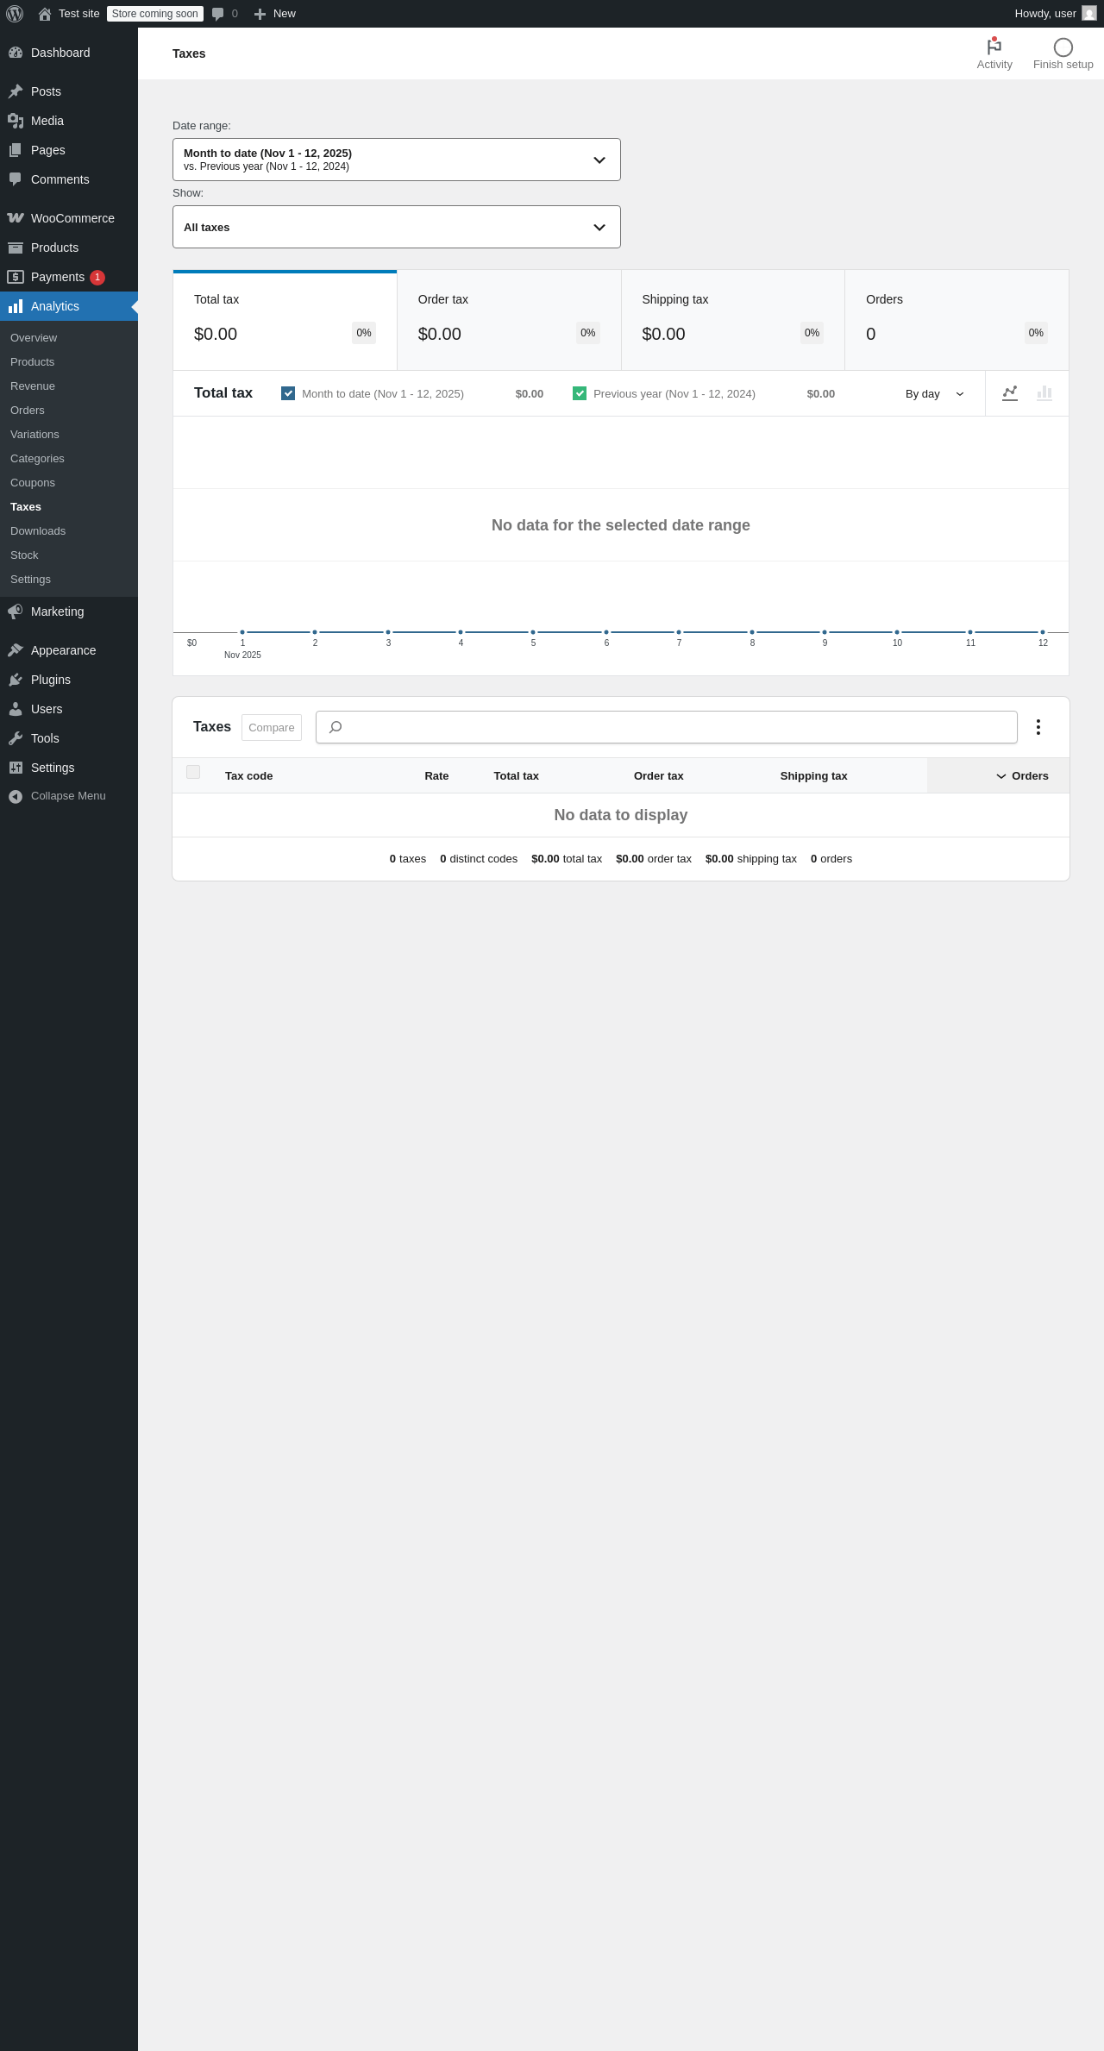Click the Media icon in sidebar
The height and width of the screenshot is (2051, 1104).
point(16,121)
